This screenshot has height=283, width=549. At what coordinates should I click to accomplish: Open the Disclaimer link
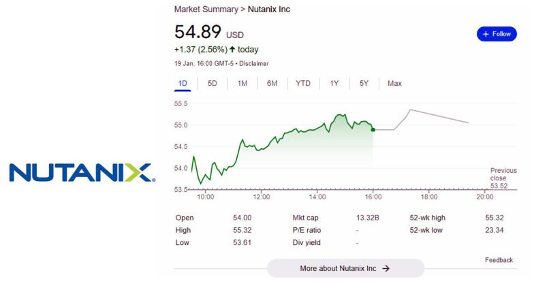coord(252,63)
